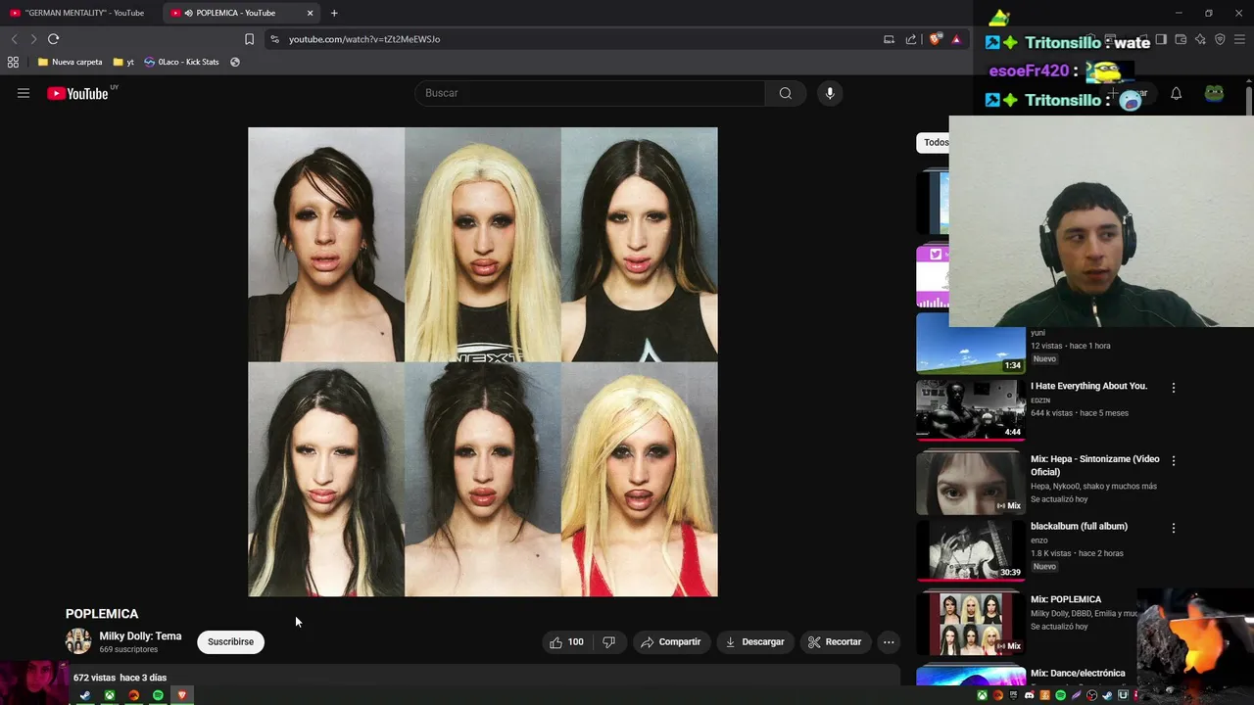The width and height of the screenshot is (1254, 705).
Task: Close the POPLEMICA tab
Action: point(311,13)
